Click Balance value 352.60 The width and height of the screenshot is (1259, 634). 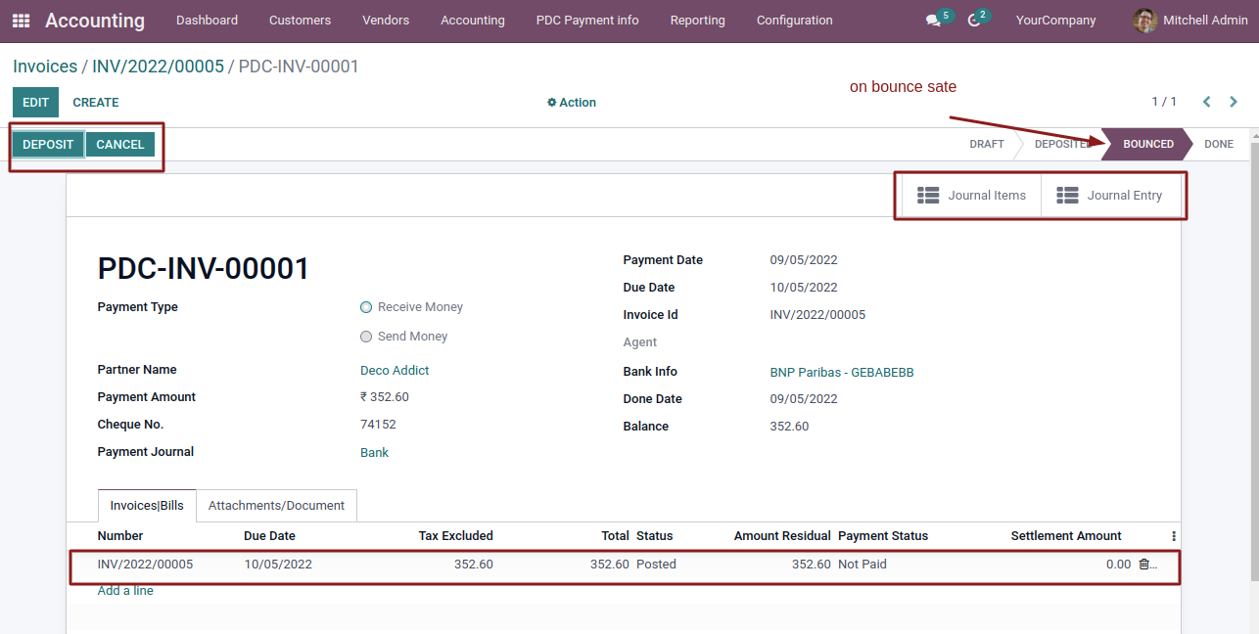(x=789, y=427)
